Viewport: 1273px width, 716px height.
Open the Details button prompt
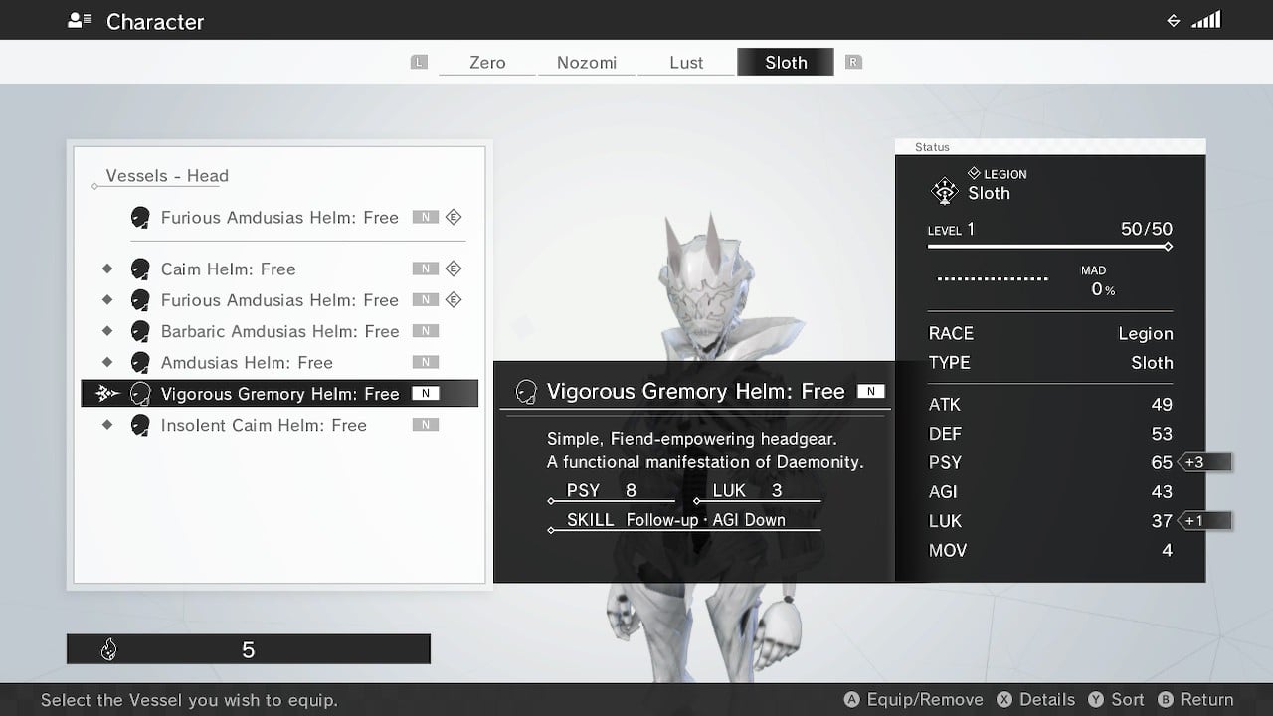(1037, 700)
